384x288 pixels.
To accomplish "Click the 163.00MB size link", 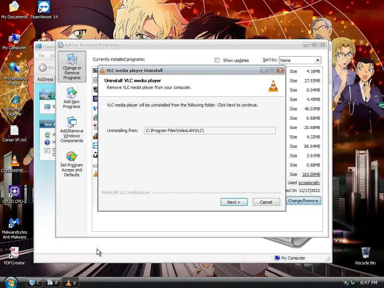I will coord(311,174).
